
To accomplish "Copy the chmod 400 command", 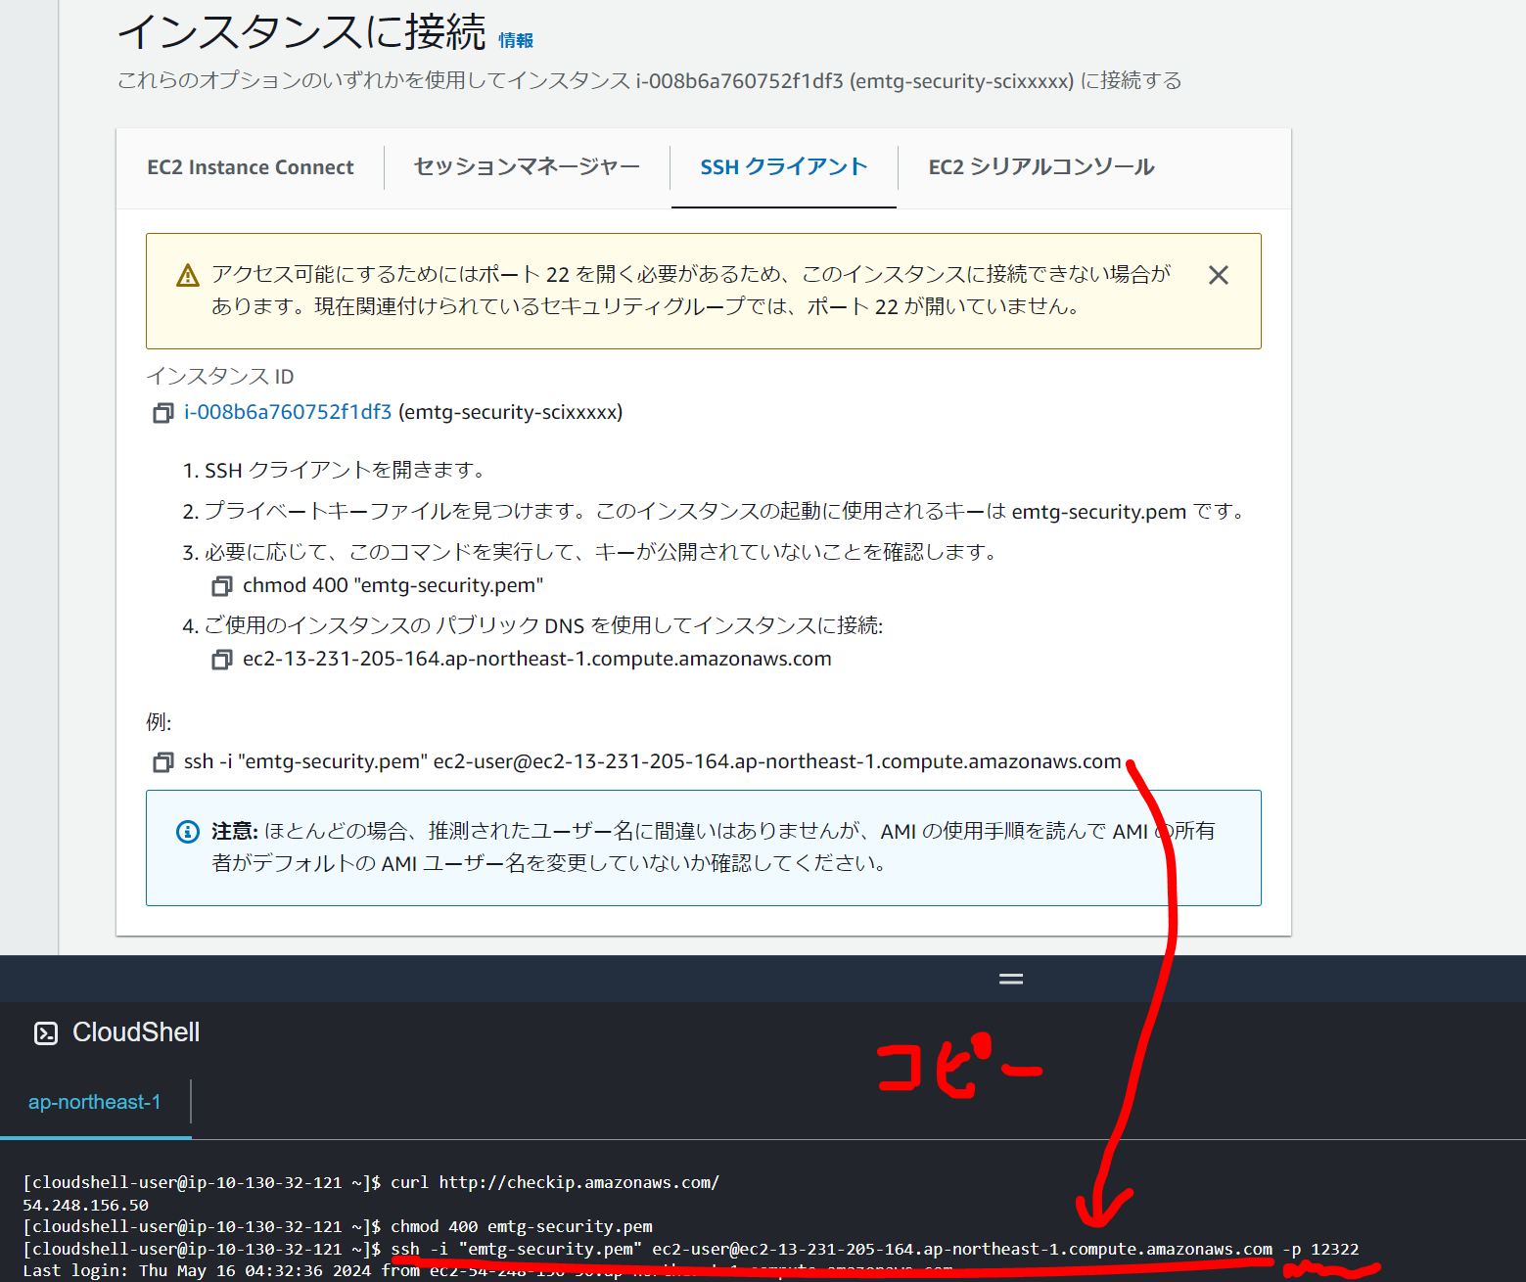I will click(x=222, y=586).
